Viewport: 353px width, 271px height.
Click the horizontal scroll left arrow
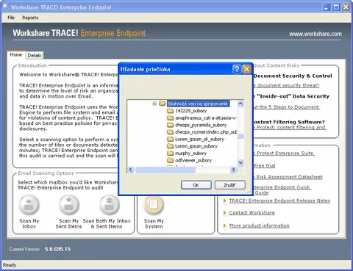click(131, 170)
